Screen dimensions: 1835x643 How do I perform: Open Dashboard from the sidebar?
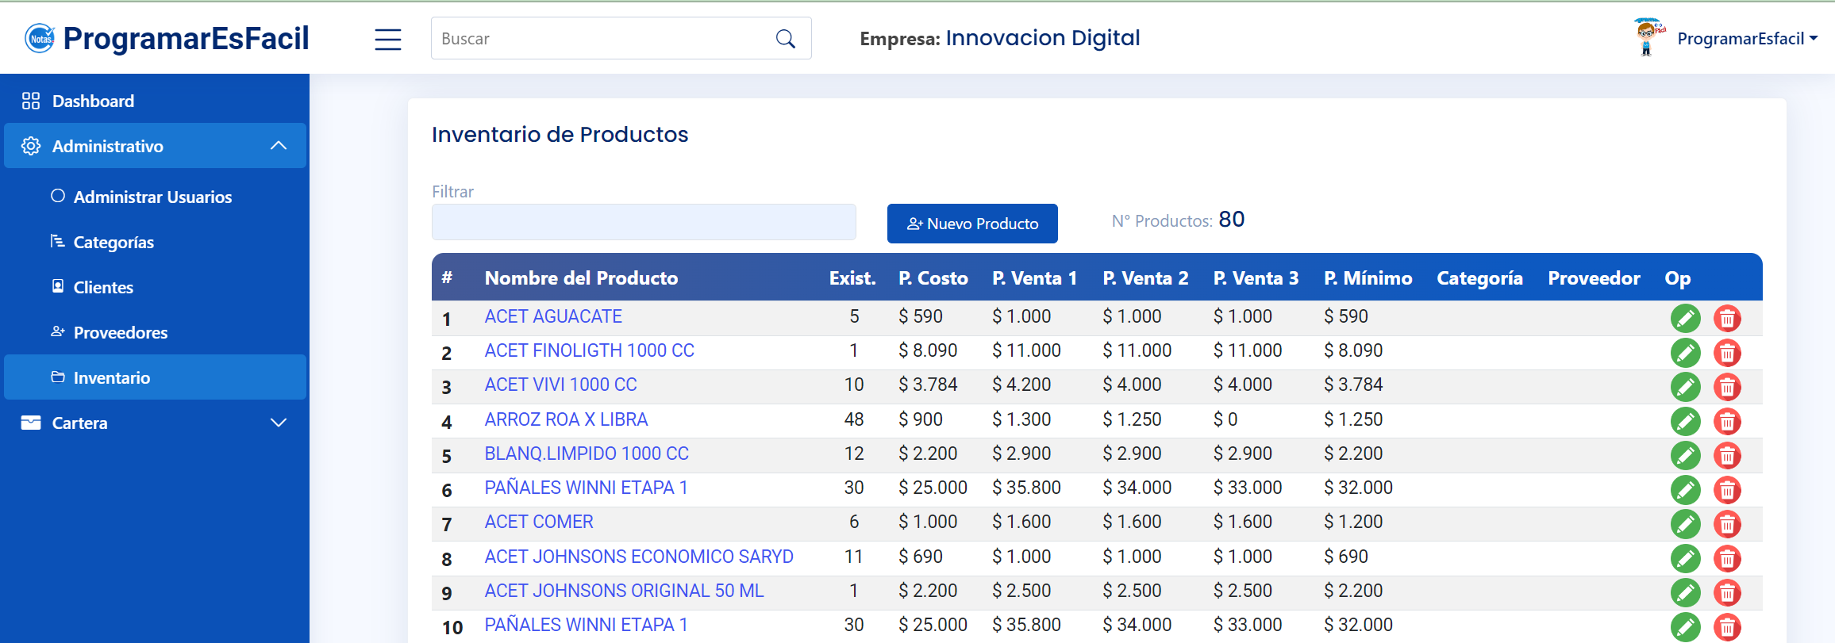pos(93,101)
